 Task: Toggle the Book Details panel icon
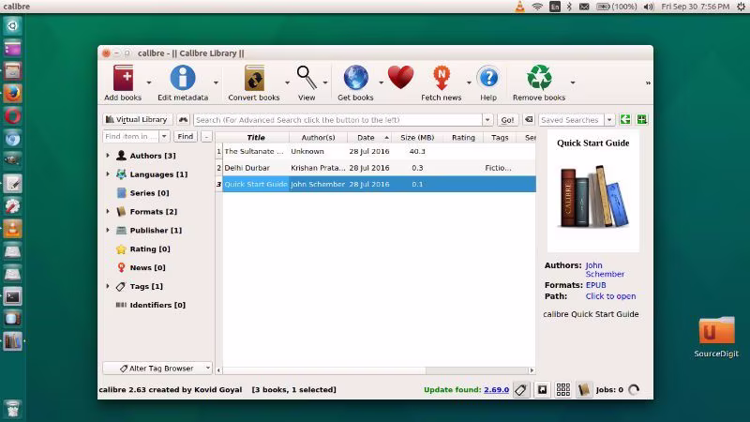coord(583,390)
